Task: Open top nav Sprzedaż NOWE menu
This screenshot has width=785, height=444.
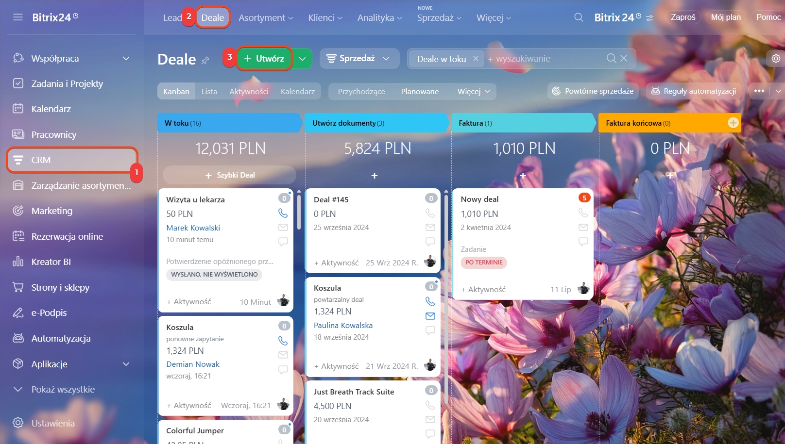Action: click(x=439, y=18)
